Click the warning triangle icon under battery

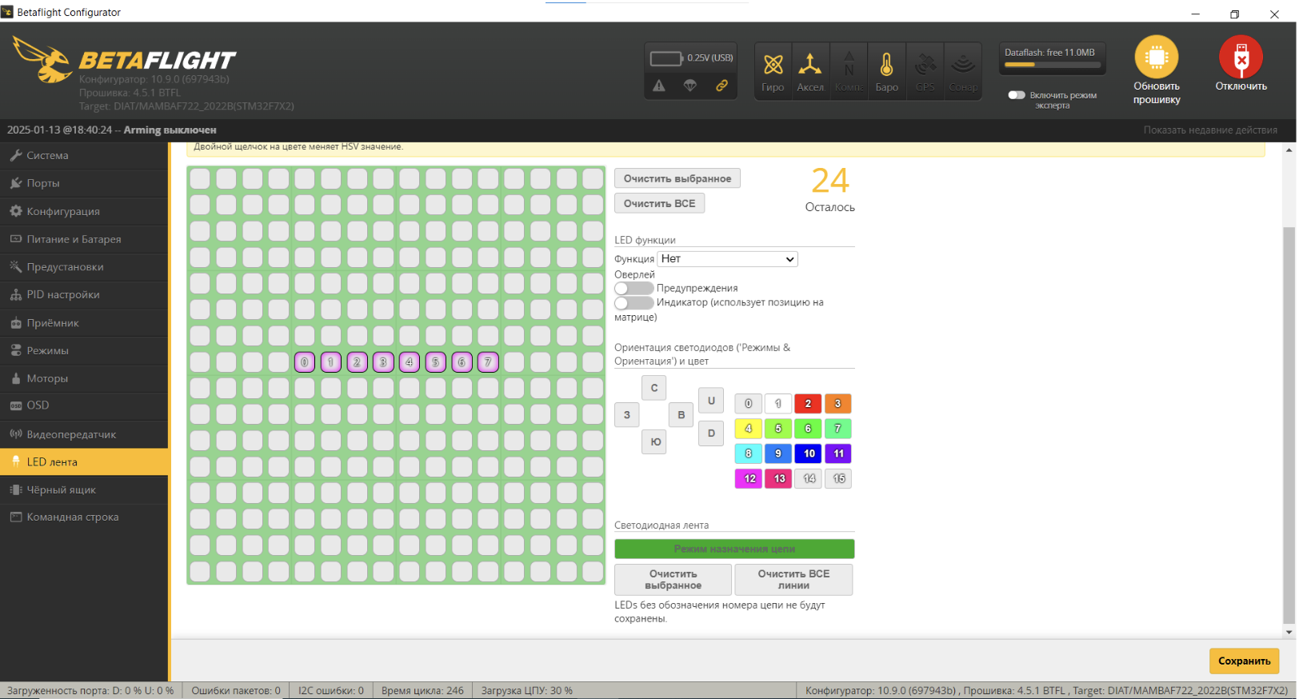click(659, 86)
